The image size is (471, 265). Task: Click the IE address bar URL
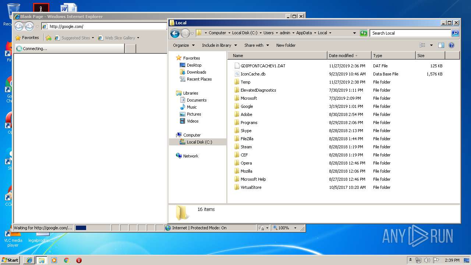[x=66, y=26]
